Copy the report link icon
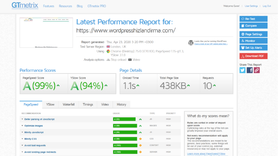This screenshot has height=156, width=278. point(257,70)
